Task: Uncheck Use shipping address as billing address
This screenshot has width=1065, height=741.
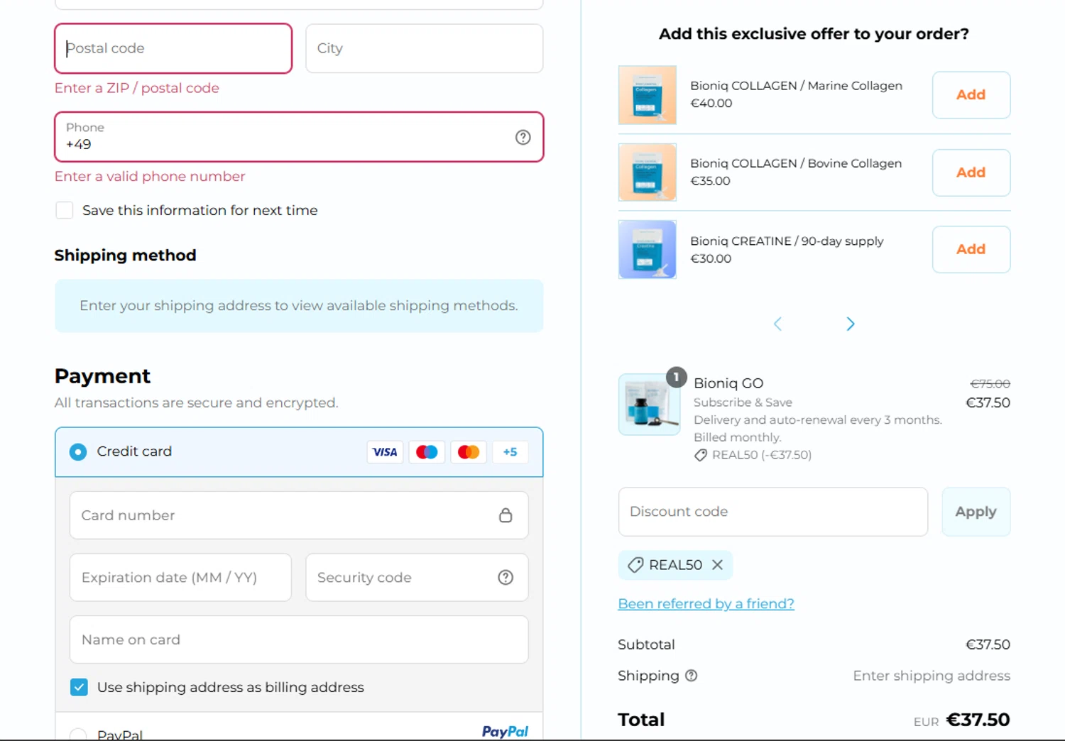Action: pos(79,687)
